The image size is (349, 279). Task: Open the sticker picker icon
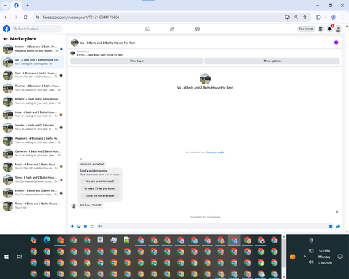[x=85, y=226]
